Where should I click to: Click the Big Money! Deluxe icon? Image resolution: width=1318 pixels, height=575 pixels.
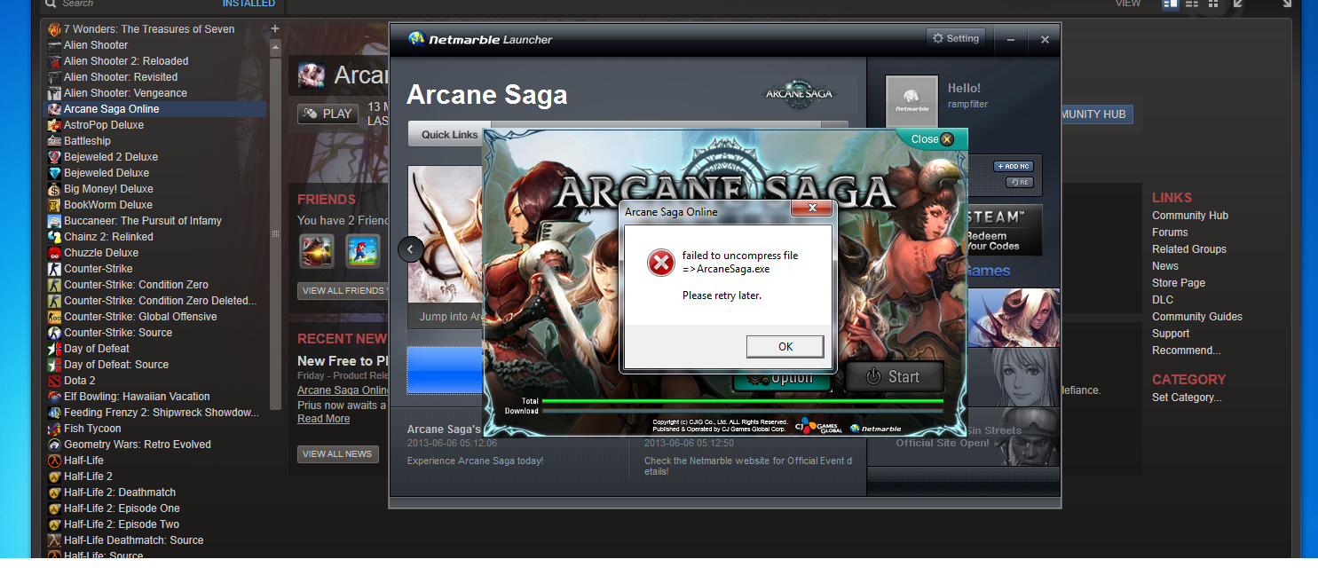(x=55, y=189)
